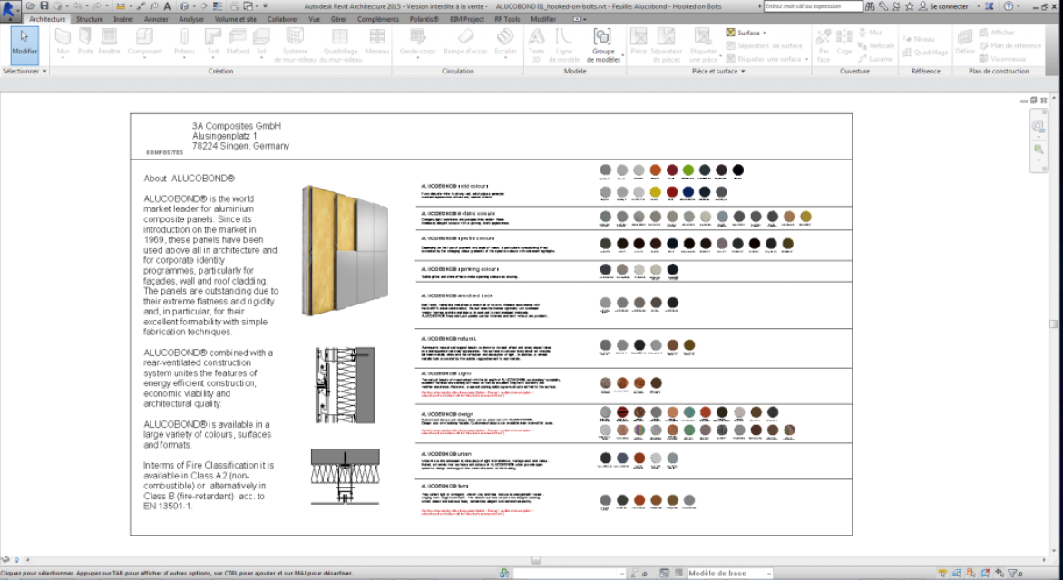This screenshot has width=1063, height=580.
Task: Click the Undo arrow in quick access toolbar
Action: point(79,6)
